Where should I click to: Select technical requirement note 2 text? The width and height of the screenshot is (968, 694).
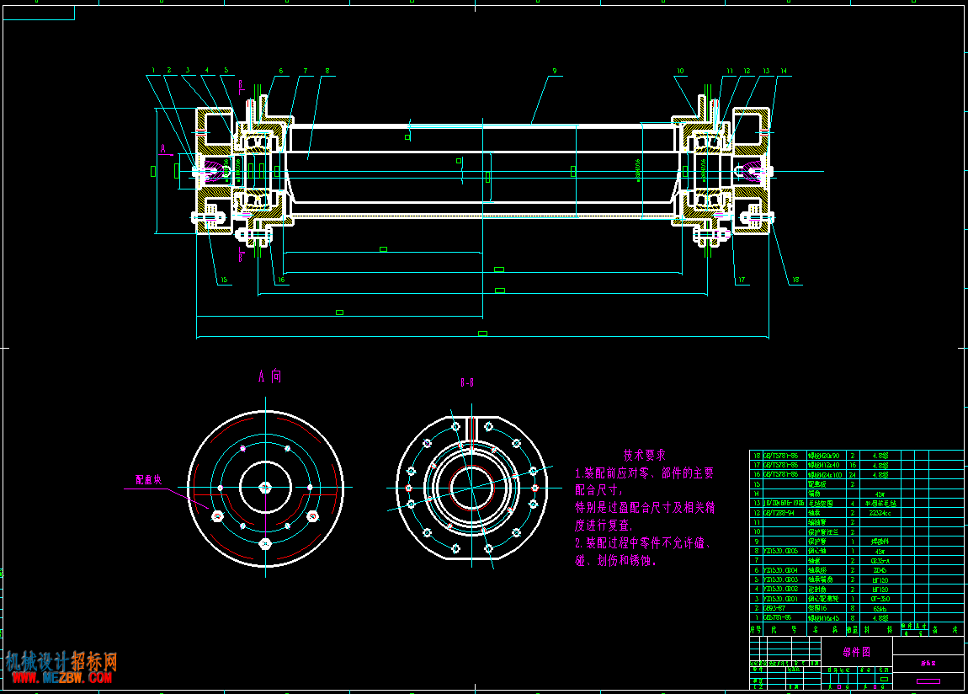pyautogui.click(x=642, y=552)
